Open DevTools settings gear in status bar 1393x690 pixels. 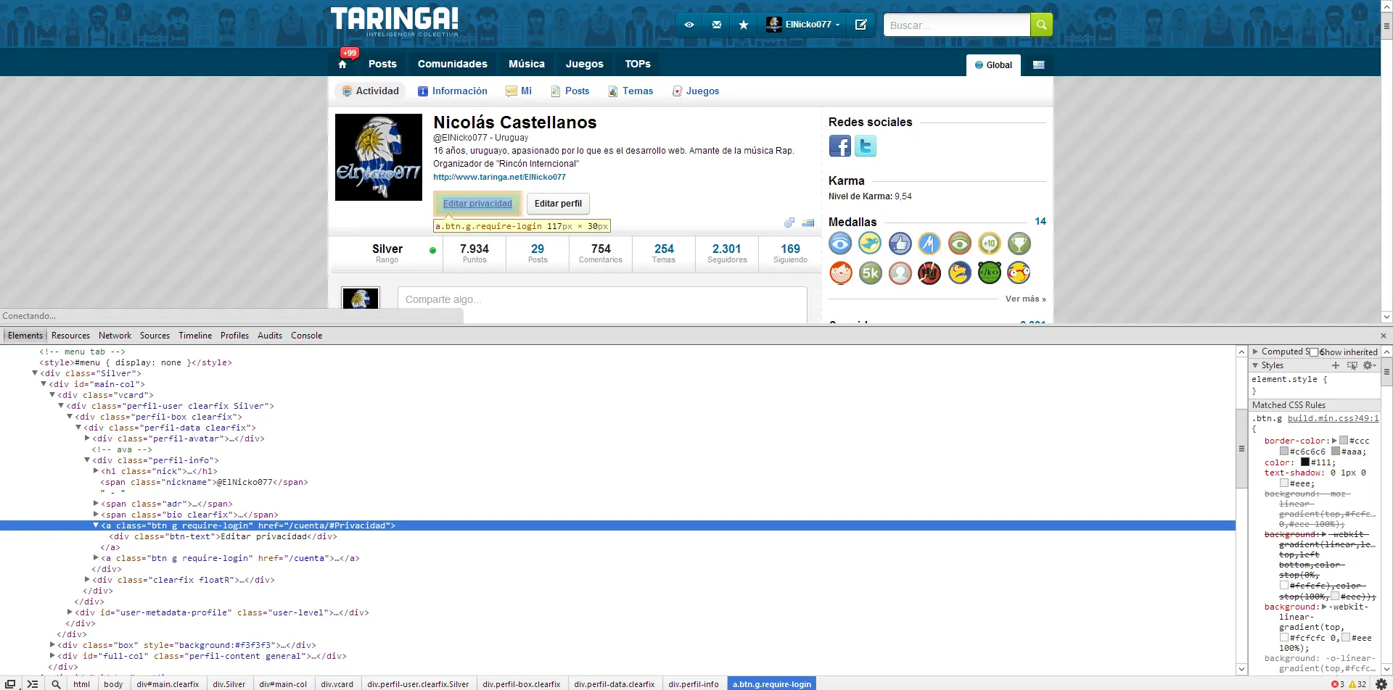pos(1381,683)
